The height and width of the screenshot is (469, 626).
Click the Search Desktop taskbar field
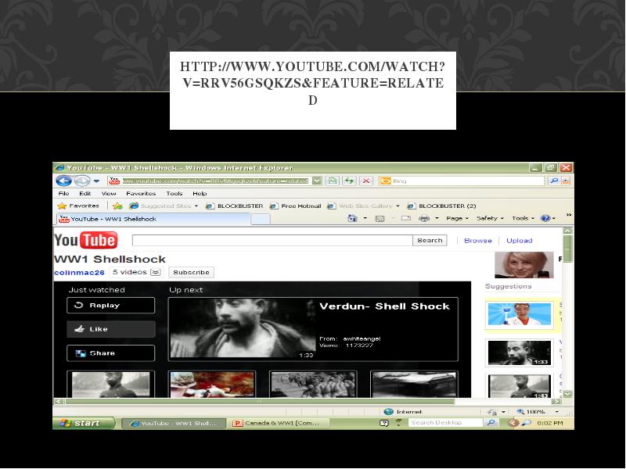tap(444, 423)
